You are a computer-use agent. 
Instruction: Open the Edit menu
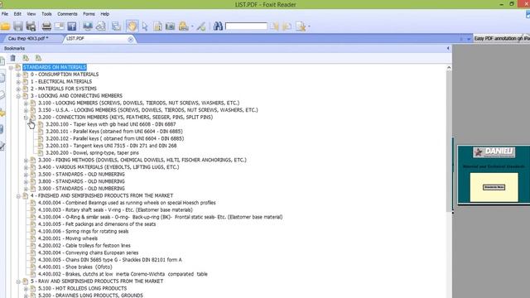(x=17, y=14)
